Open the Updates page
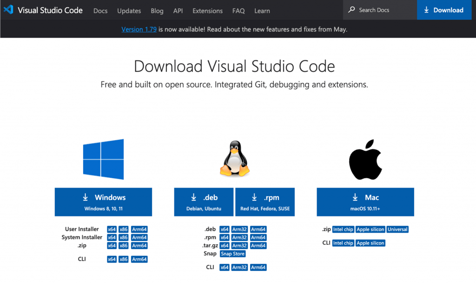This screenshot has width=476, height=283. [129, 11]
